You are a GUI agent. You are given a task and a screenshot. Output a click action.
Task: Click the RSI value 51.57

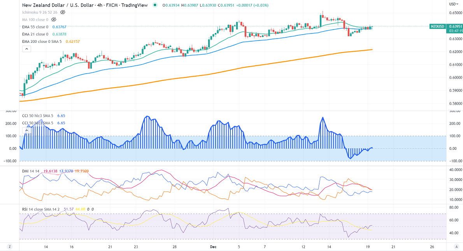[68, 209]
